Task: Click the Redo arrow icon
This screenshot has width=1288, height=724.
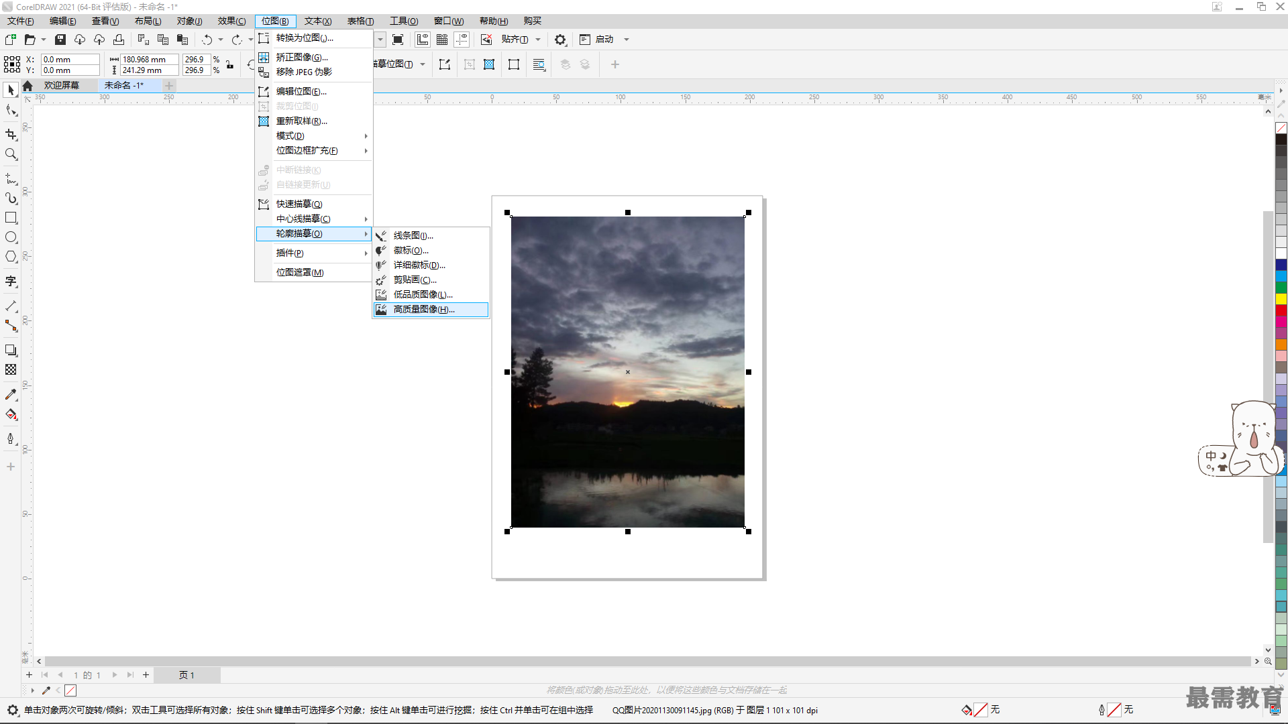Action: tap(237, 40)
